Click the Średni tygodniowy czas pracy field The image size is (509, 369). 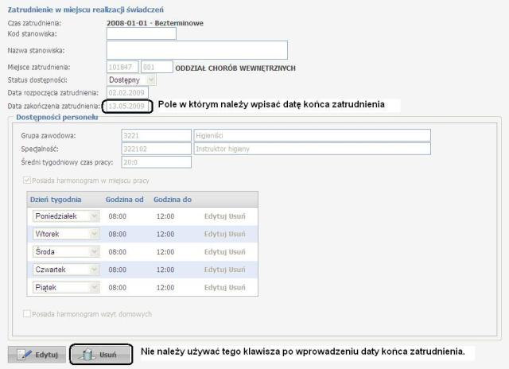pos(156,162)
